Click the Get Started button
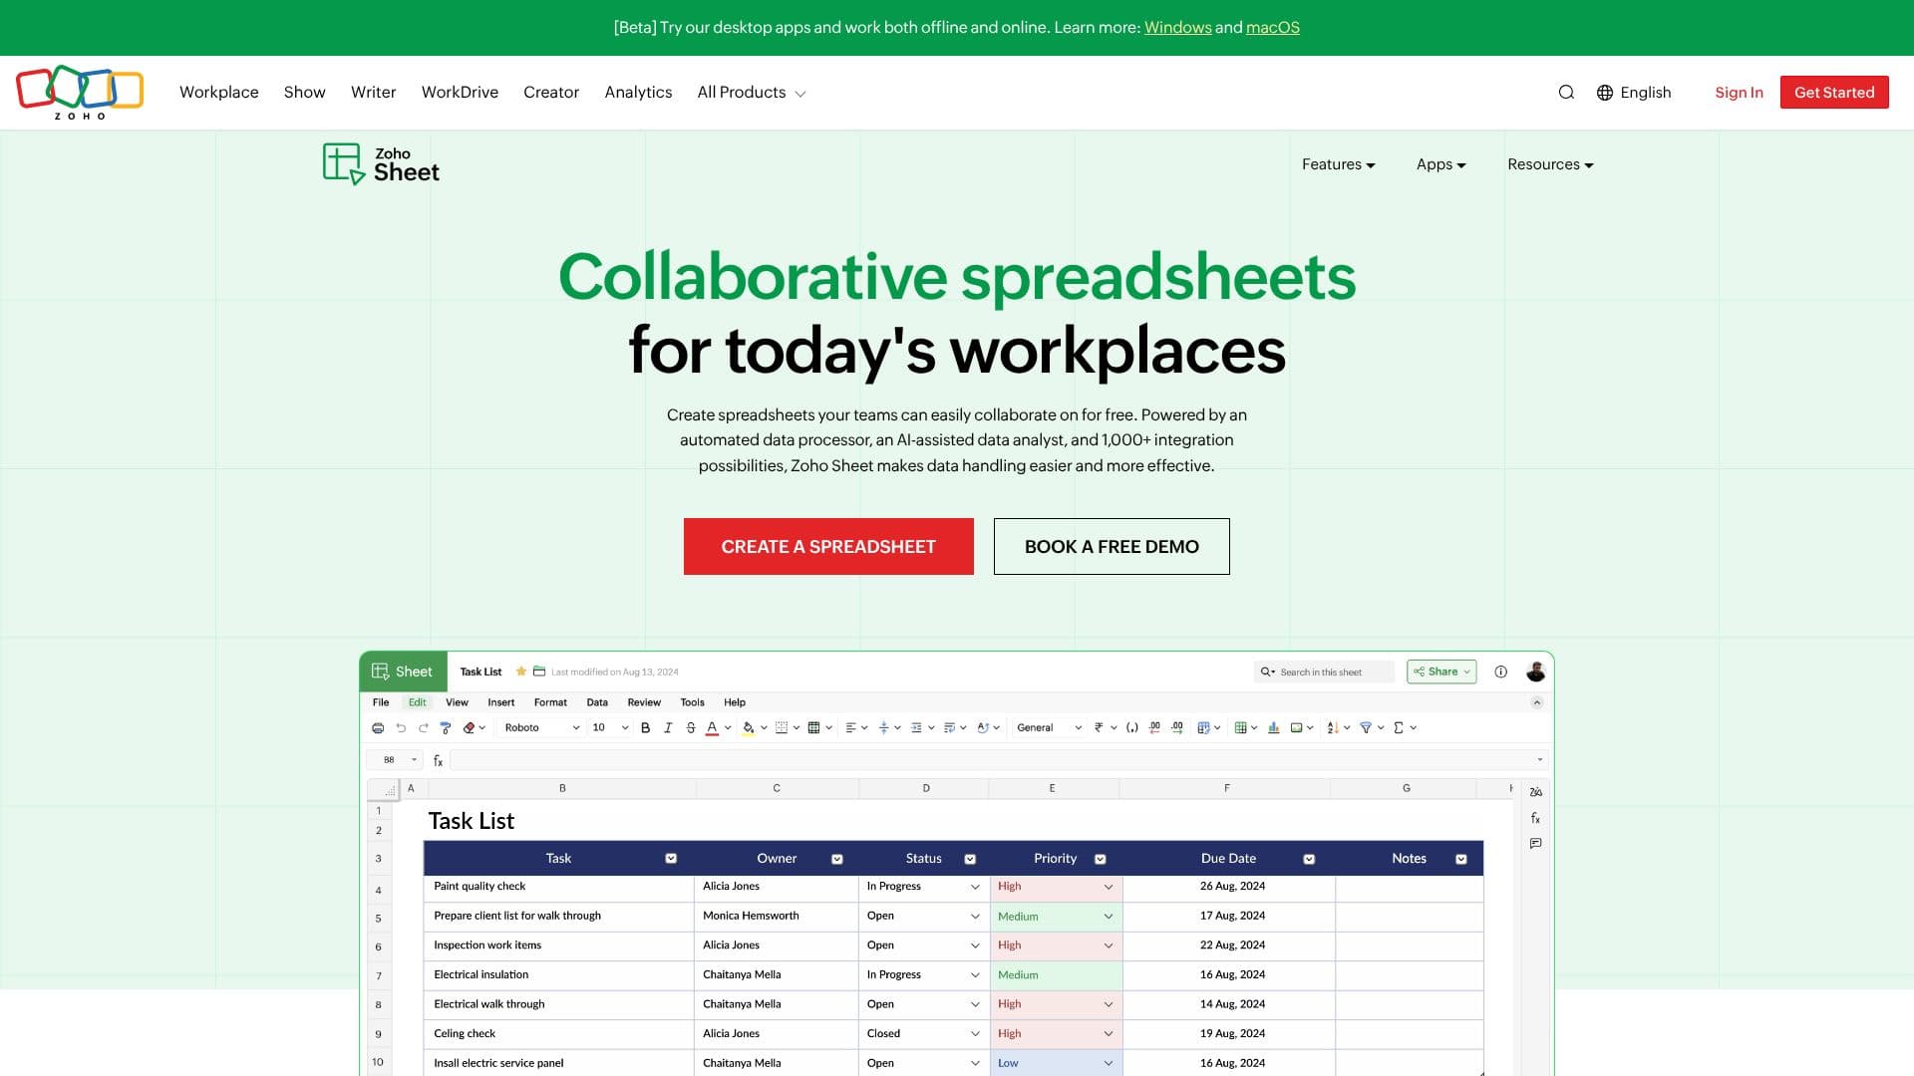Screen dimensions: 1914x1076 1834,93
